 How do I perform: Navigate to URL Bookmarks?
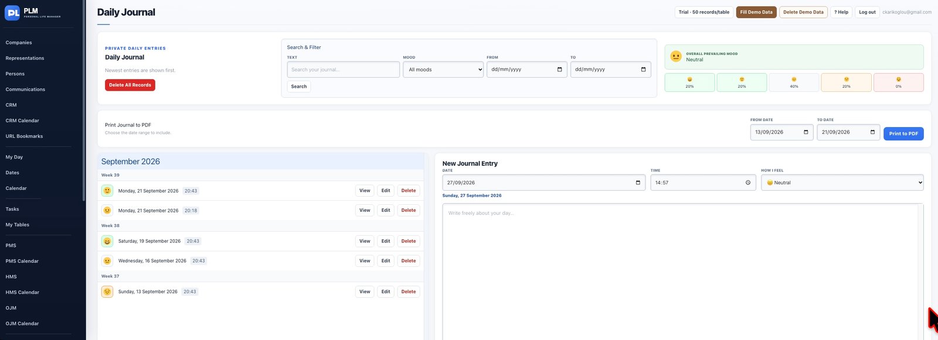pyautogui.click(x=24, y=136)
